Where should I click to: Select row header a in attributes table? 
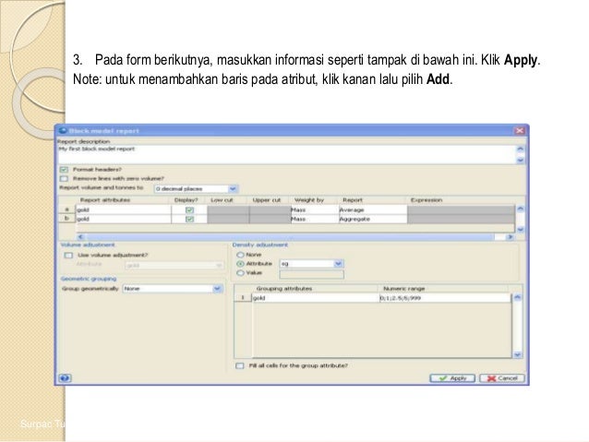67,209
